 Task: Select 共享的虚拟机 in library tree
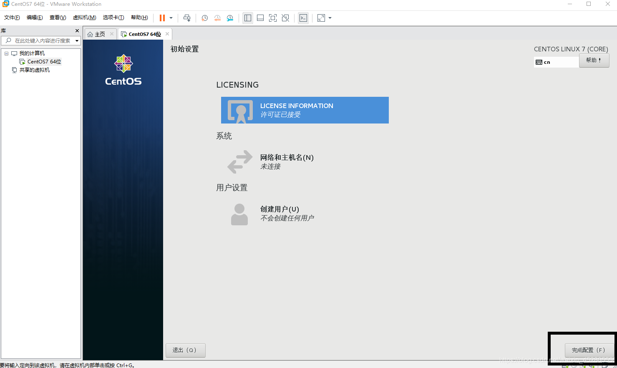35,70
